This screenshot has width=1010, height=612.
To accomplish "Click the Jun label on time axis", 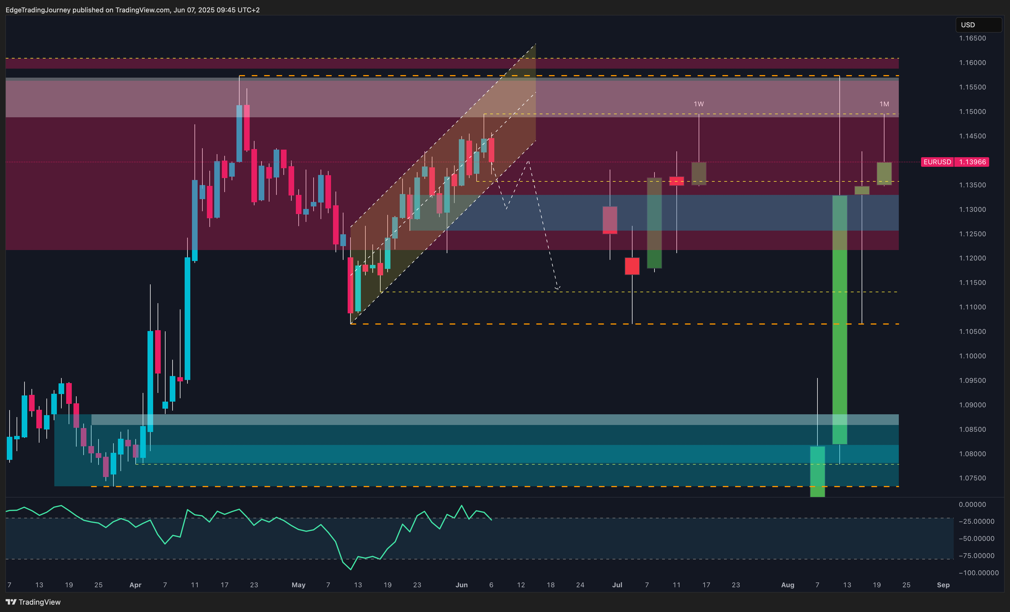I will click(x=462, y=585).
